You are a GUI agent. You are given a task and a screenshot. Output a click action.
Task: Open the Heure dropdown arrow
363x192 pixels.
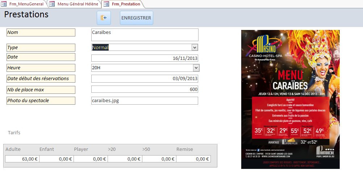(x=196, y=68)
